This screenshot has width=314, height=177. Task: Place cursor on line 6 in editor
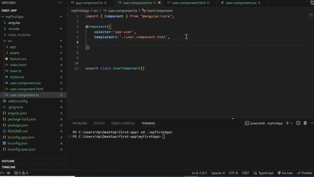pos(196,42)
